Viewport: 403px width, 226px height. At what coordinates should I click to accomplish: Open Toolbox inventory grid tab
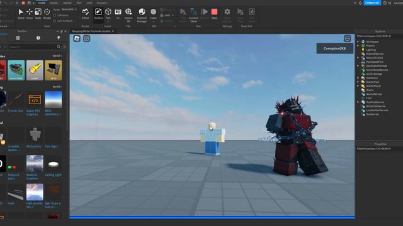point(18,38)
